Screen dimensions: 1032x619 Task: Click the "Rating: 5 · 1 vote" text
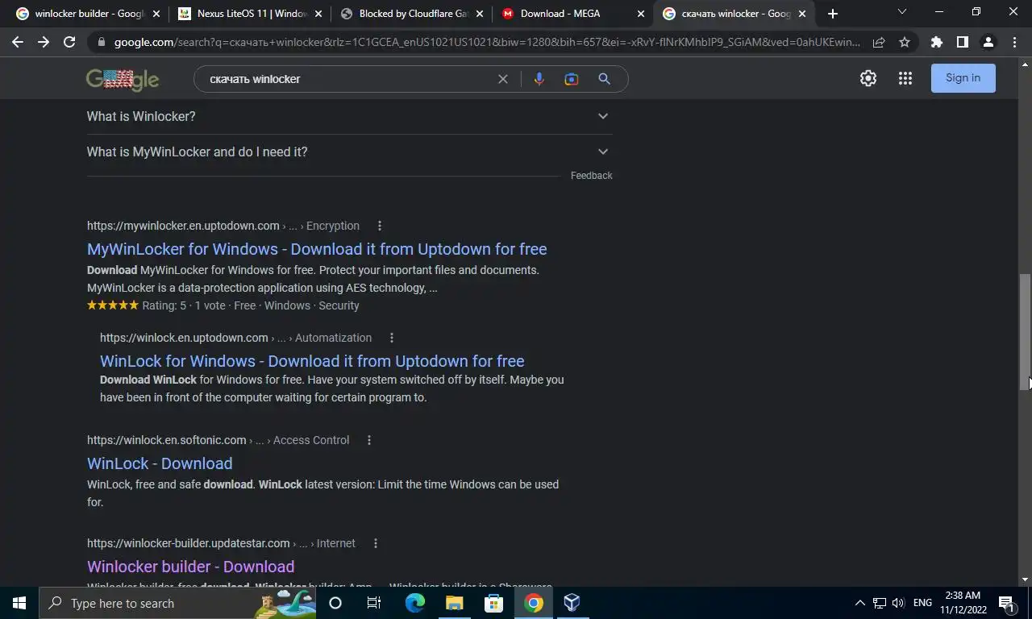click(184, 305)
